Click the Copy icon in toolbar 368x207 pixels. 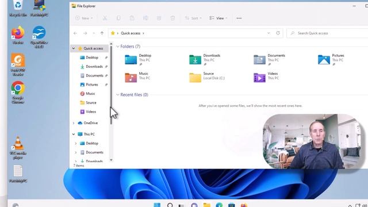point(118,18)
